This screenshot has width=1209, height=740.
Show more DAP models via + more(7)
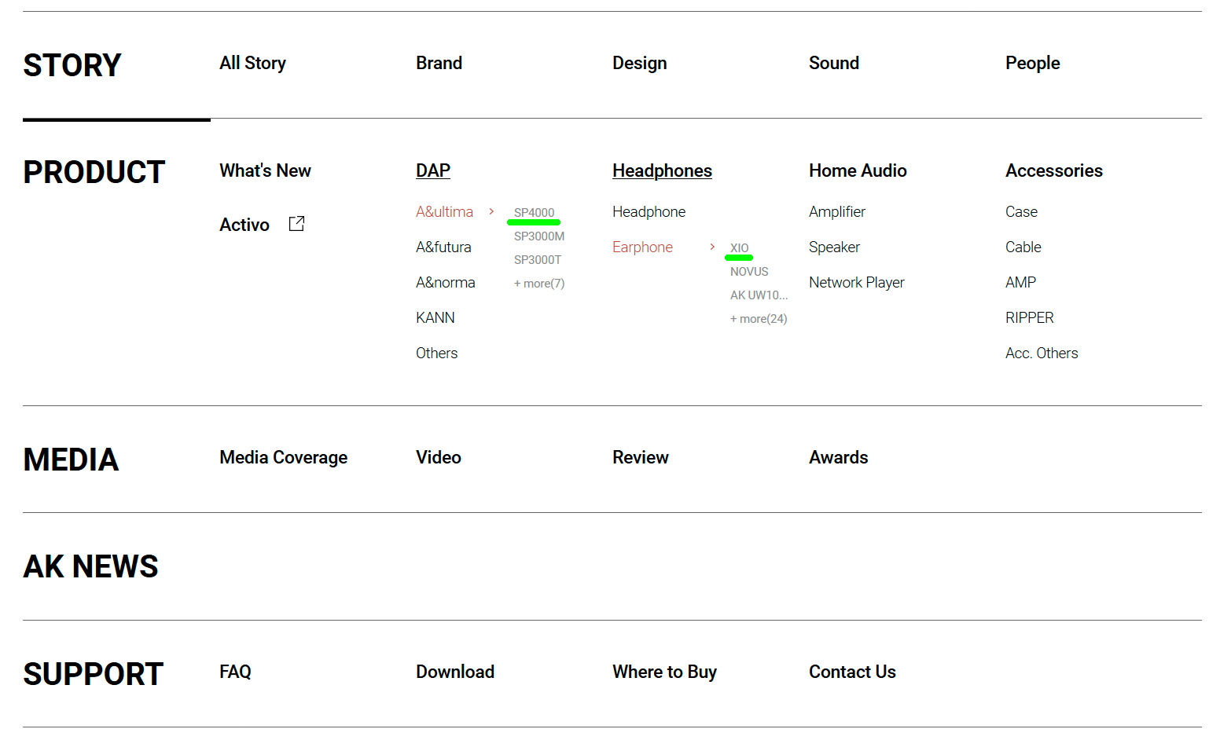click(539, 284)
